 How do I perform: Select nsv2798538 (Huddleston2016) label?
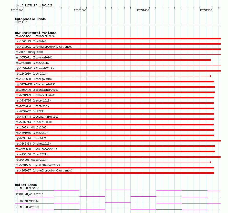[36, 149]
